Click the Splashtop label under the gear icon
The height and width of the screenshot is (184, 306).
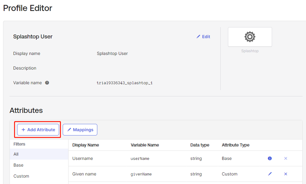click(x=250, y=51)
